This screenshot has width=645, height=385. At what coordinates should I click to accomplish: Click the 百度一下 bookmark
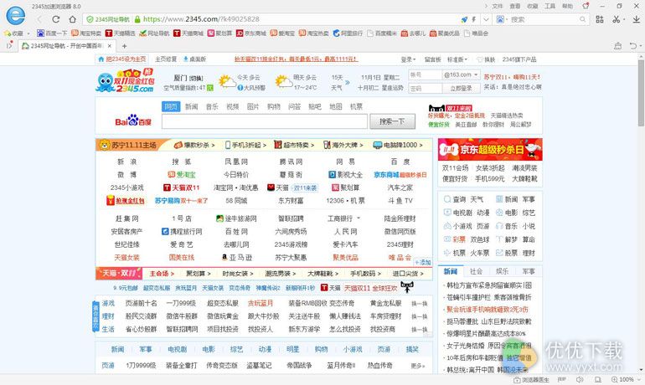tap(52, 33)
